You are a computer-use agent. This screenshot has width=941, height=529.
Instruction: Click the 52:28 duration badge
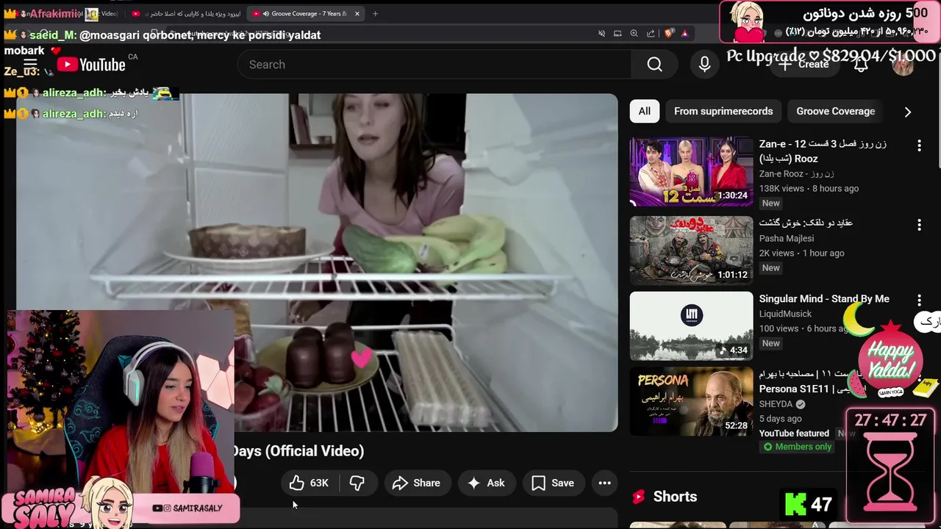click(x=736, y=425)
